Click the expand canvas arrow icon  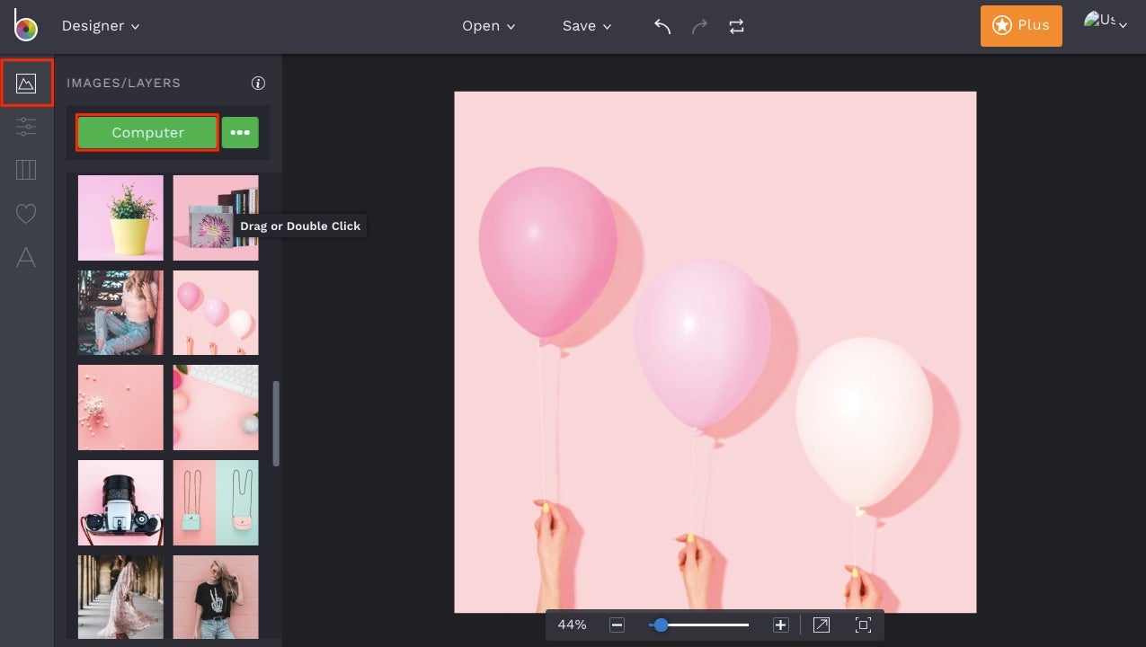(x=820, y=625)
